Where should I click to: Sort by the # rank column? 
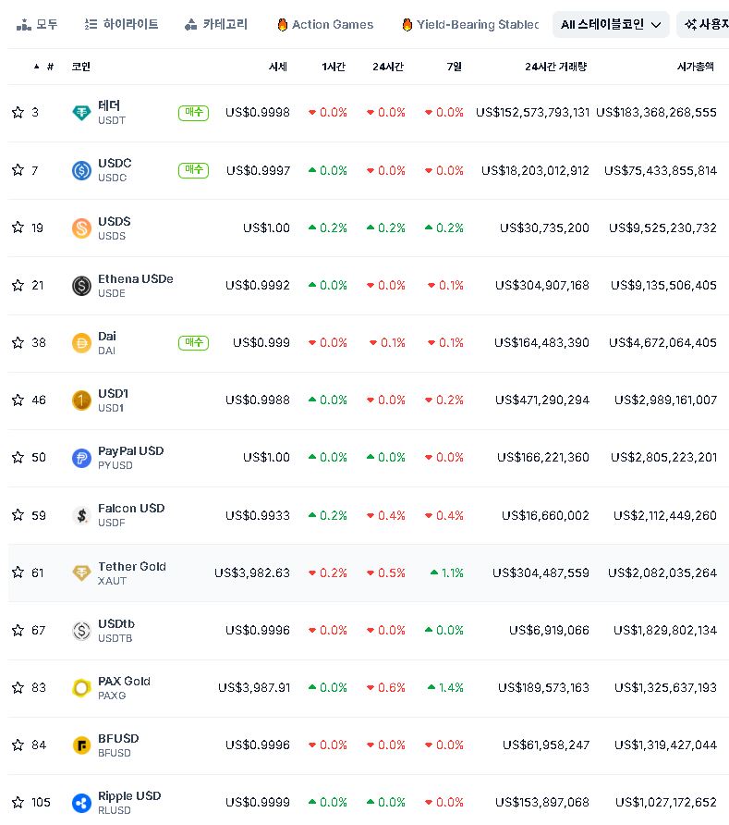click(x=49, y=67)
